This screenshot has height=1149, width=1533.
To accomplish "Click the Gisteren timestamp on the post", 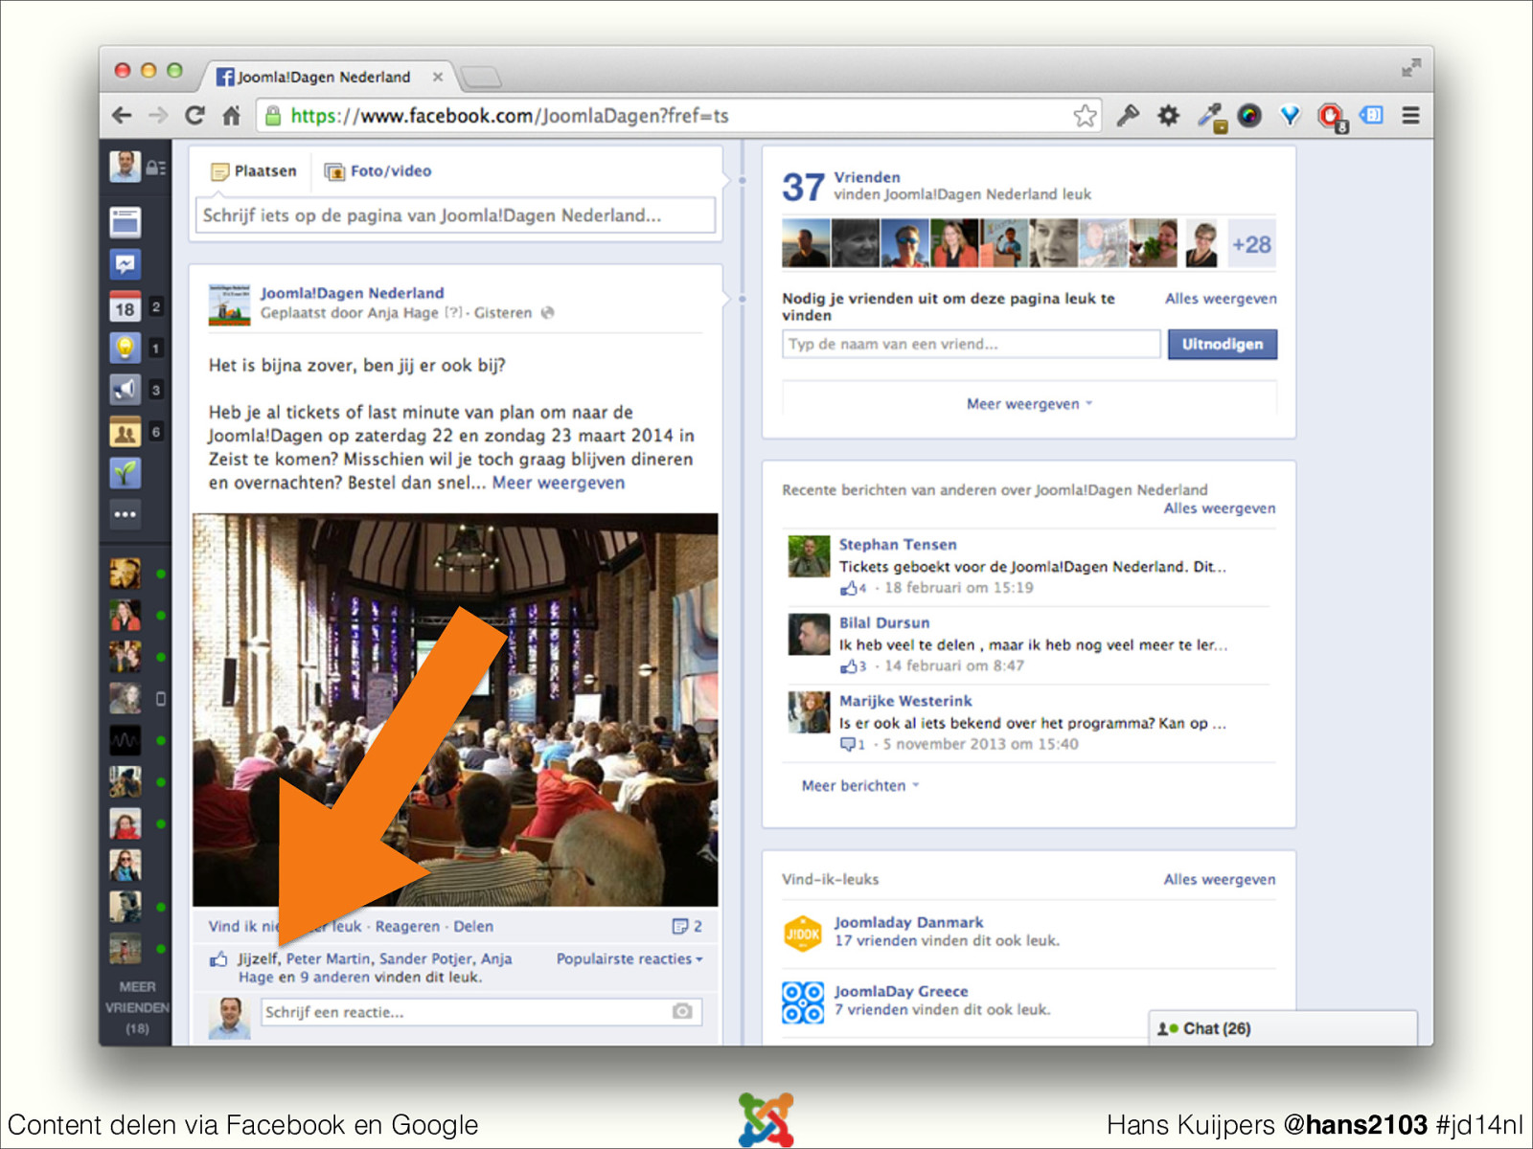I will click(502, 312).
